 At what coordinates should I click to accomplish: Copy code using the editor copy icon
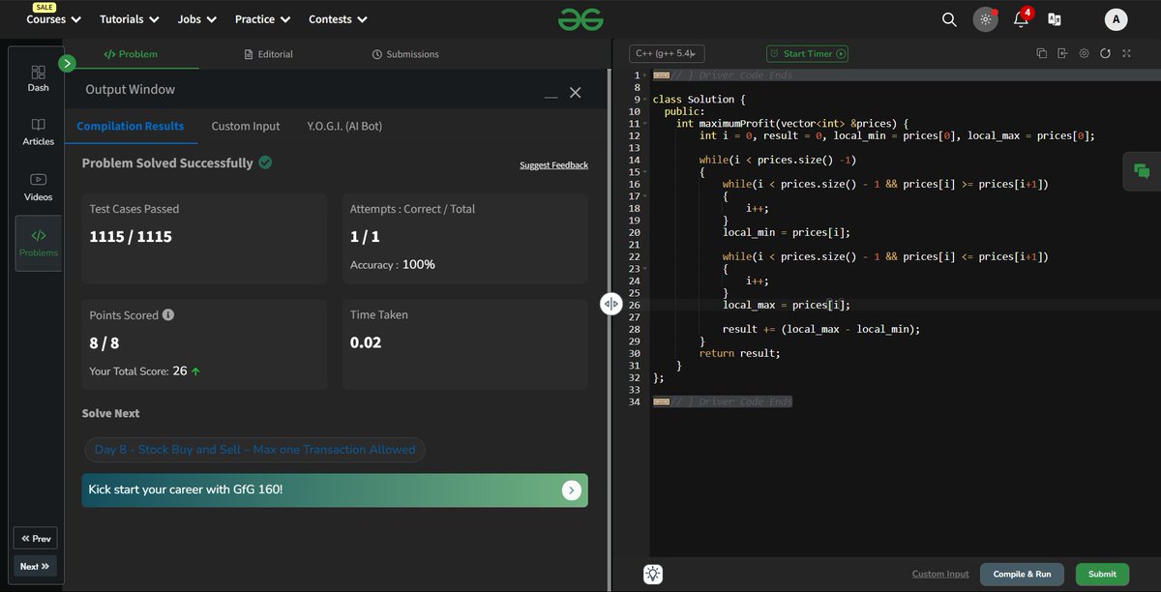(1042, 54)
